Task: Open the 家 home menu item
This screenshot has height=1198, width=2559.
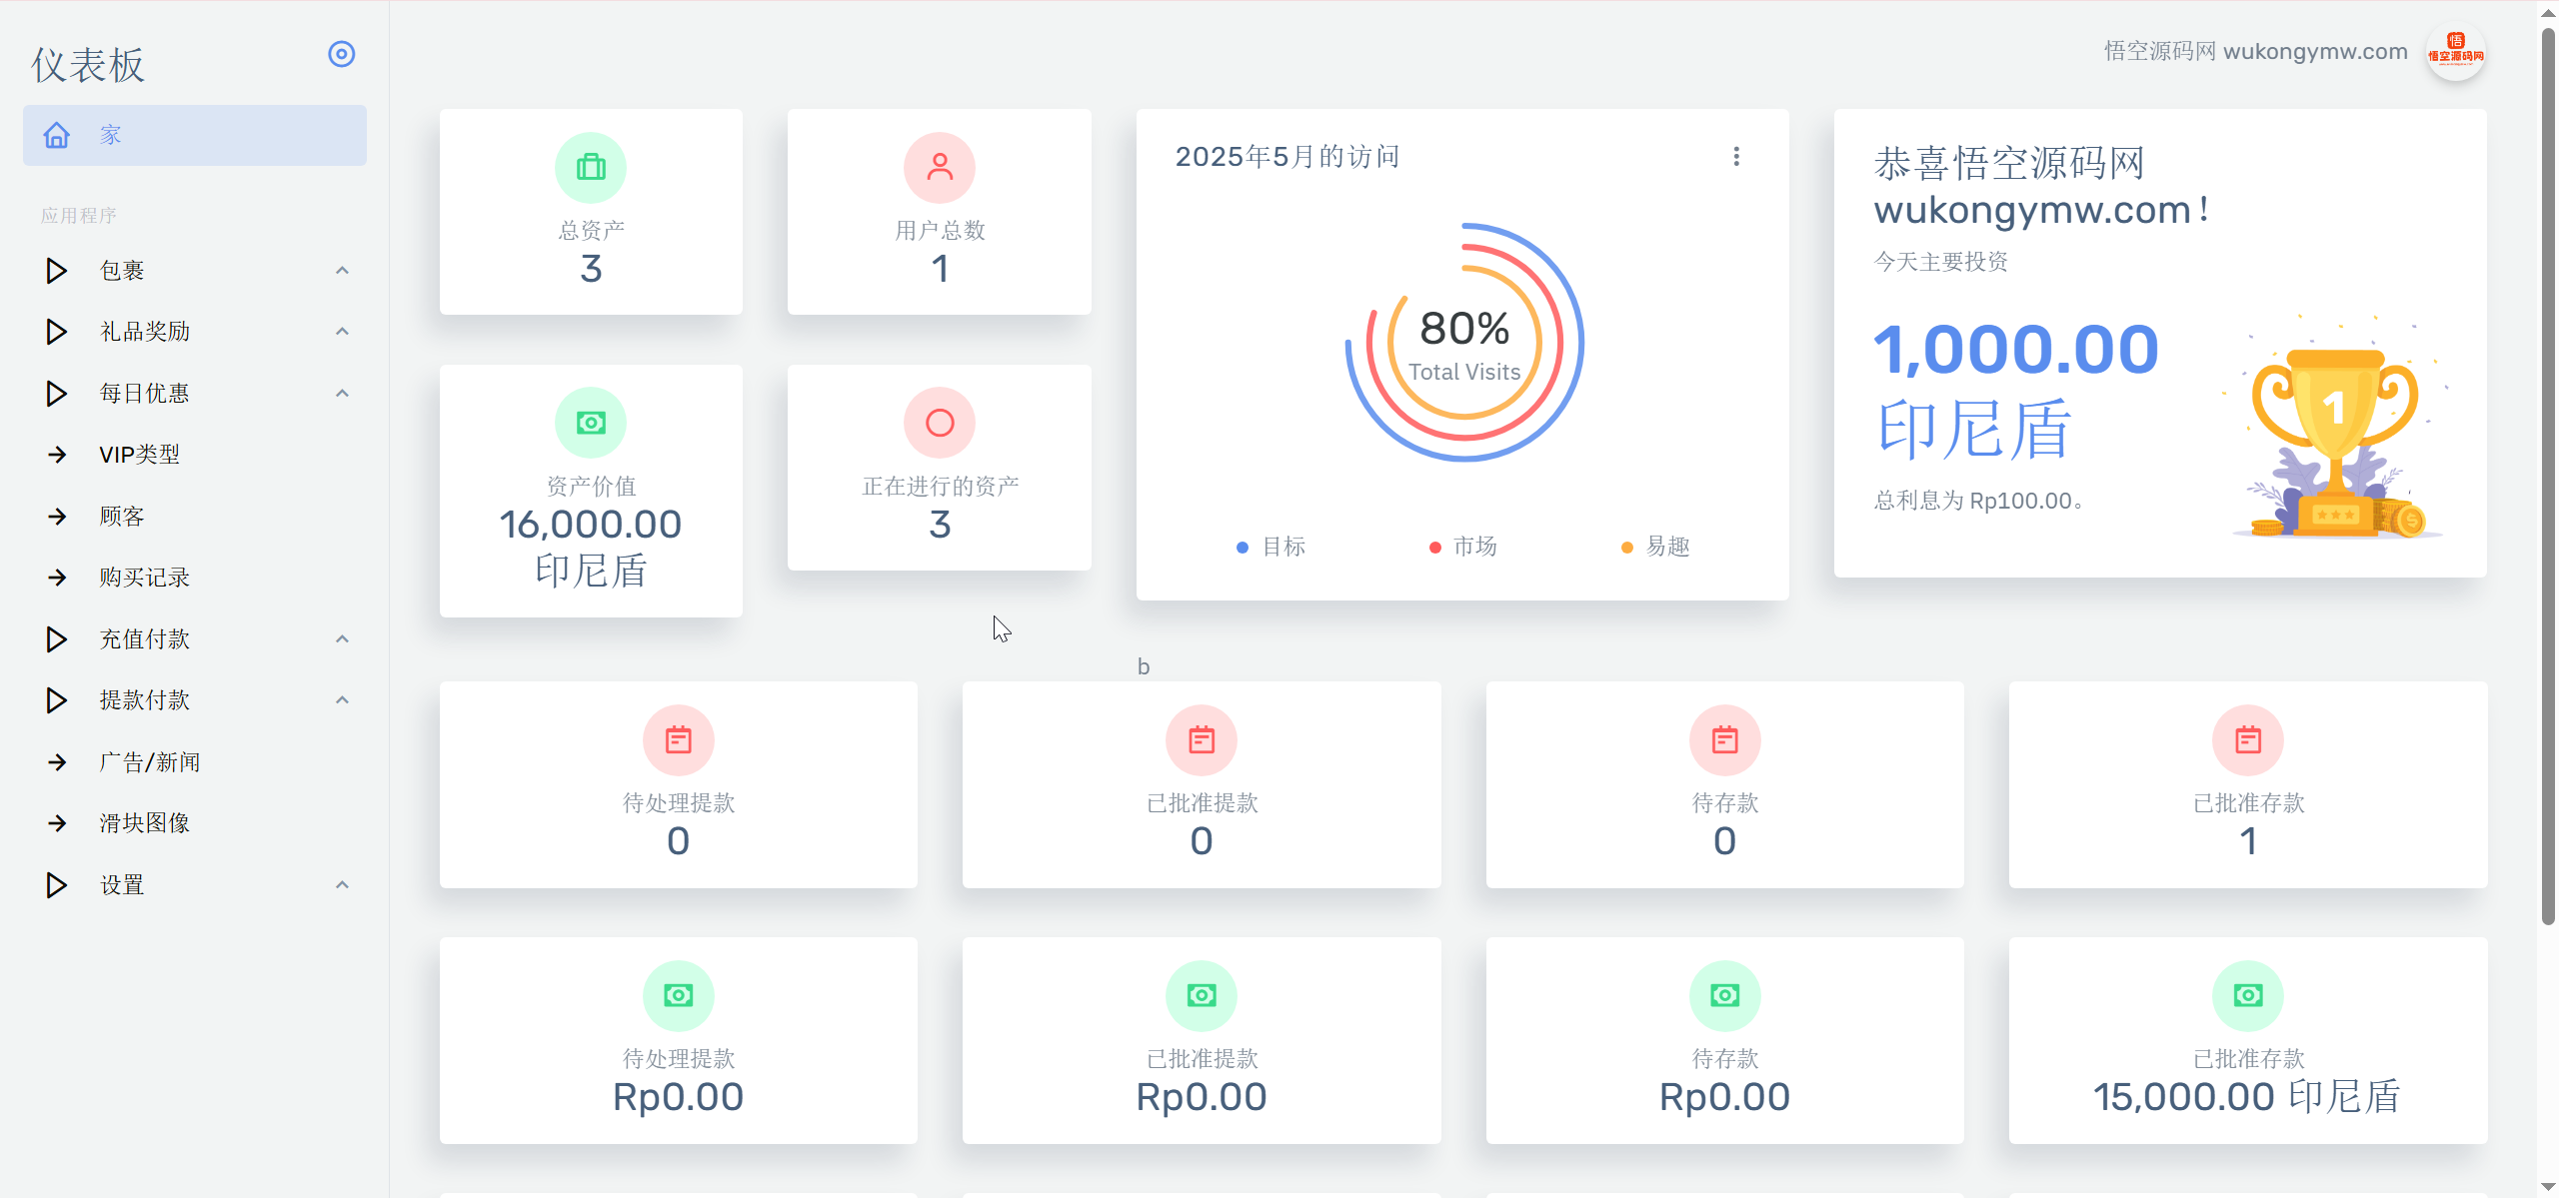Action: (195, 135)
